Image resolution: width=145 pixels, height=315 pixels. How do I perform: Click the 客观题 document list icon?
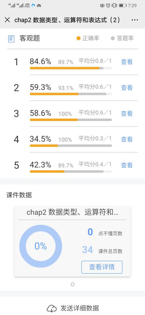pos(11,39)
